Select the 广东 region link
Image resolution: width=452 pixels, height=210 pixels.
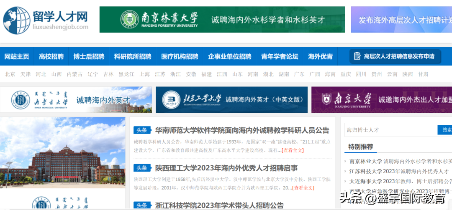pyautogui.click(x=299, y=74)
